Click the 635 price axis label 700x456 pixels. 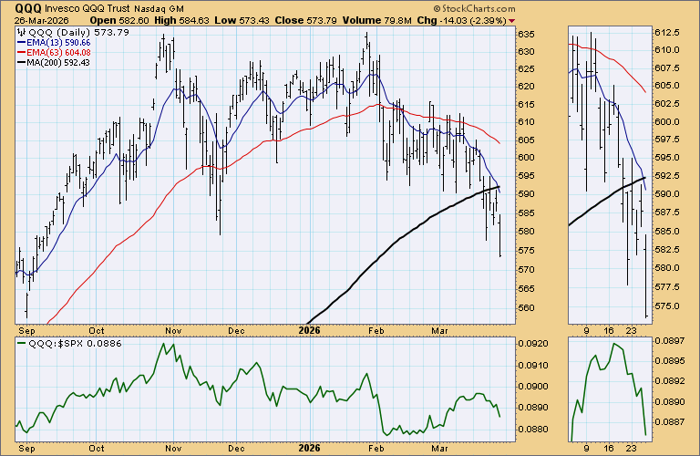tap(526, 34)
